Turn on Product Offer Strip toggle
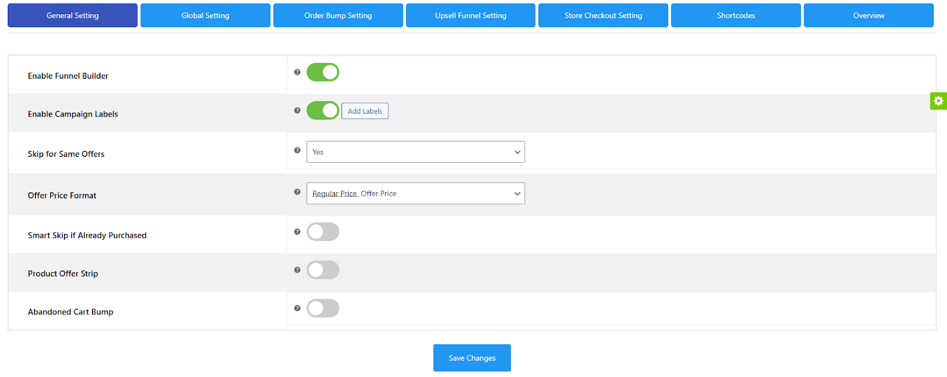 pyautogui.click(x=323, y=270)
